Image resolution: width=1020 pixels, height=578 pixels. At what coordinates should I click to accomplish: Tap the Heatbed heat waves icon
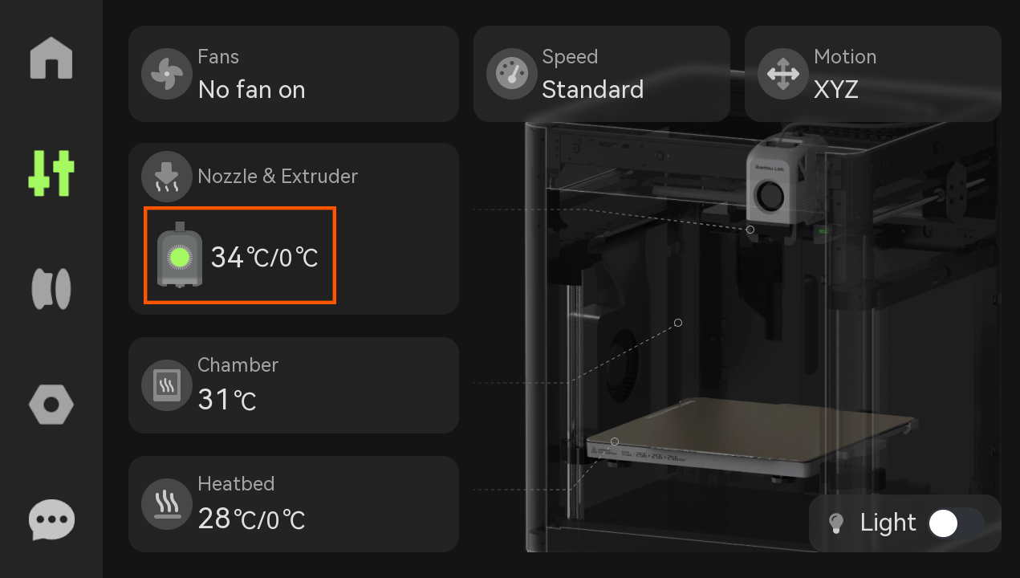tap(166, 504)
